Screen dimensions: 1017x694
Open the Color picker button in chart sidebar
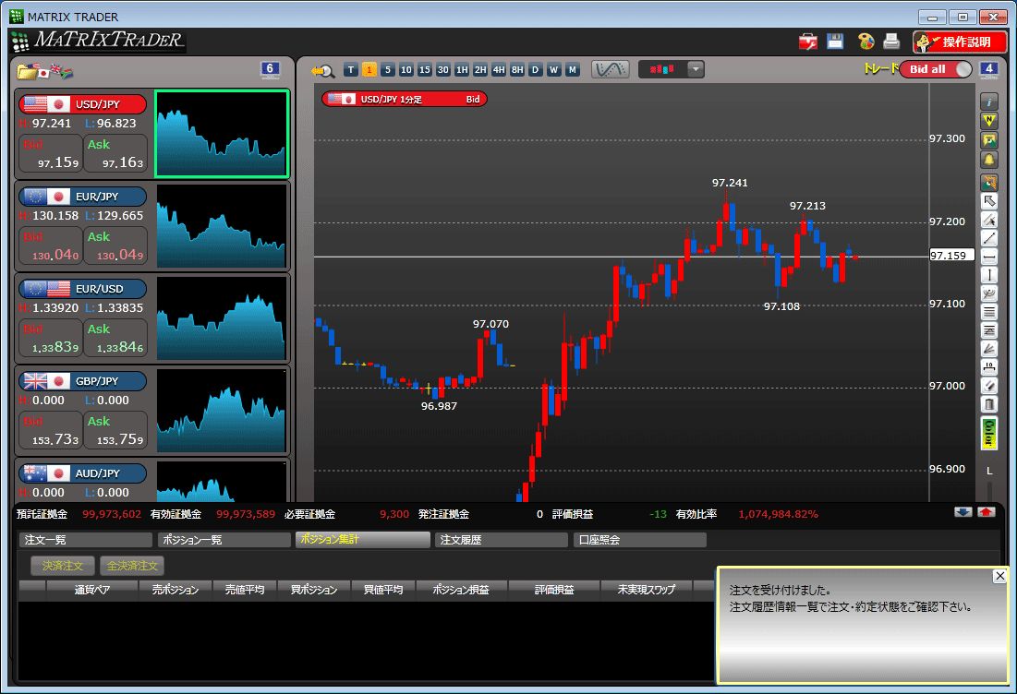988,433
